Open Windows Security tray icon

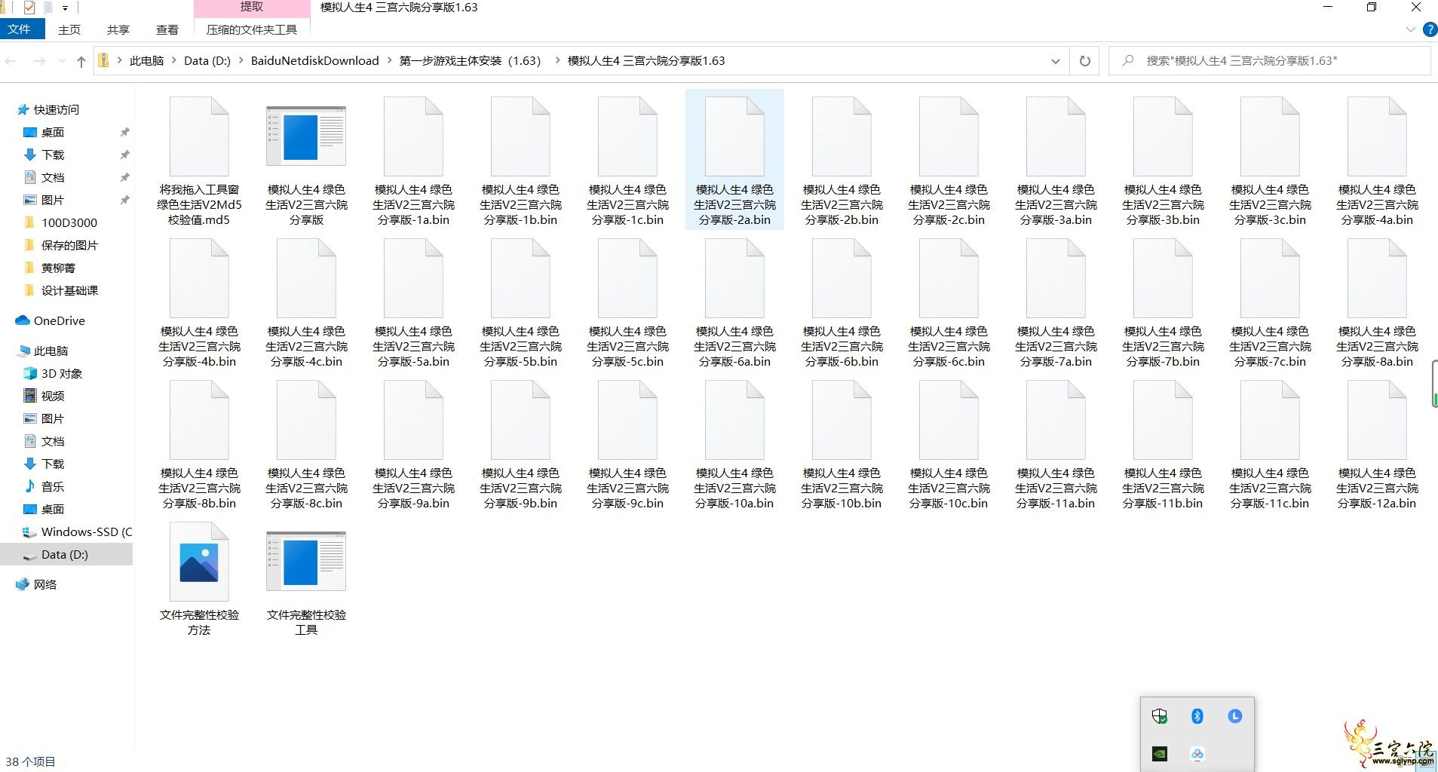click(x=1160, y=716)
